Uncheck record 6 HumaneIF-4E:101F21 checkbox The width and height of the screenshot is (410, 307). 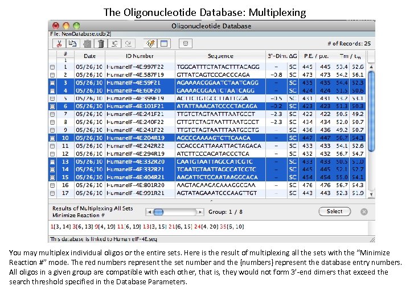pos(52,106)
